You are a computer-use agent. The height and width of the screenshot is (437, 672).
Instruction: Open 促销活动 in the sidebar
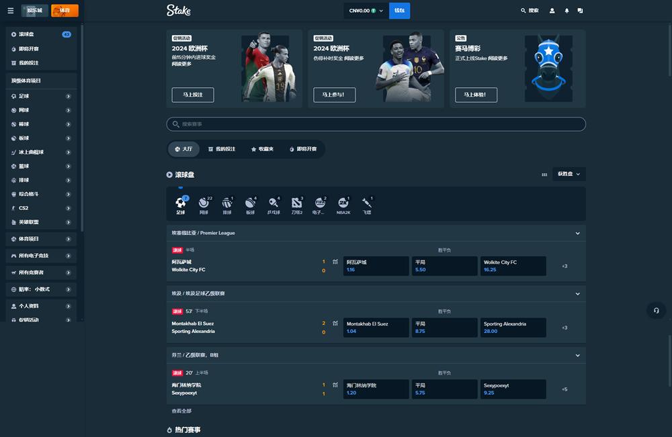41,320
